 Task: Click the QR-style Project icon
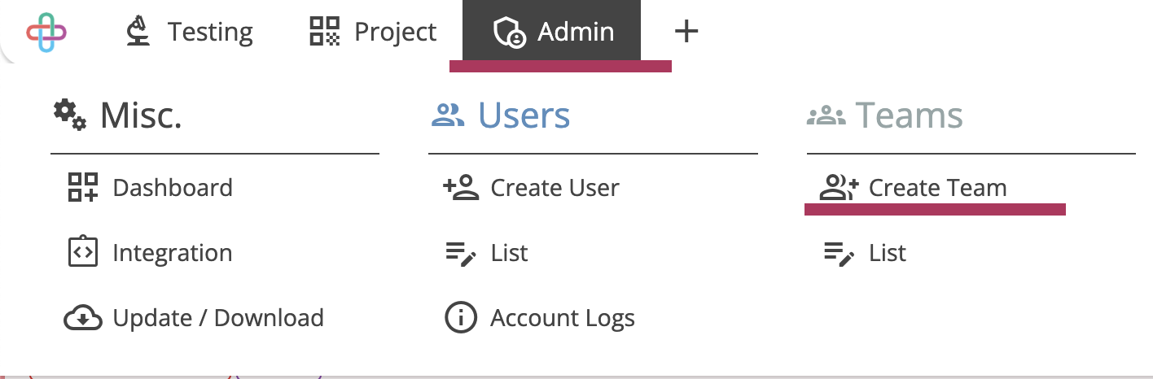[x=325, y=32]
